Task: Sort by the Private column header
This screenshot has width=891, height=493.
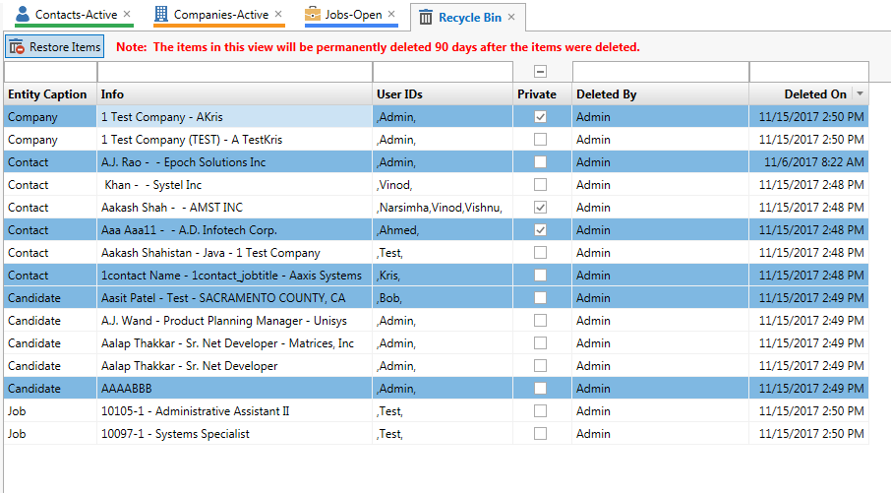Action: 542,94
